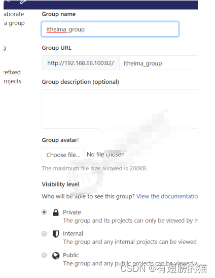
Task: Click the Group name heading label
Action: [59, 14]
